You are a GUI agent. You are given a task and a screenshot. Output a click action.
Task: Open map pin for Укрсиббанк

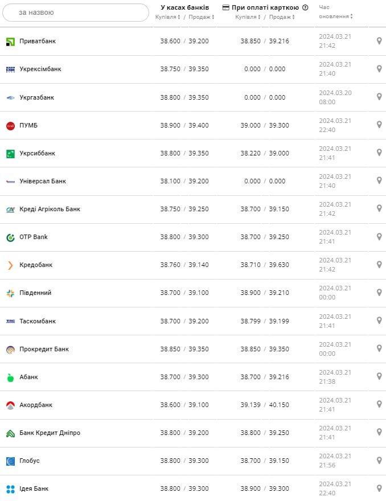pyautogui.click(x=379, y=153)
